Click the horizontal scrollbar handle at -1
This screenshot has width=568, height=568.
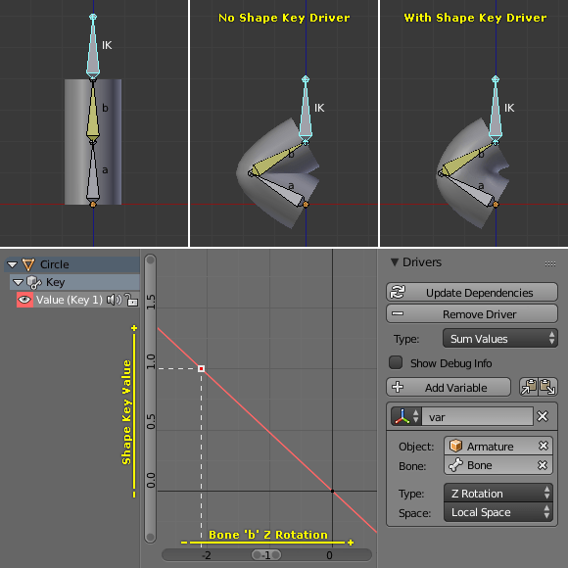click(x=266, y=555)
